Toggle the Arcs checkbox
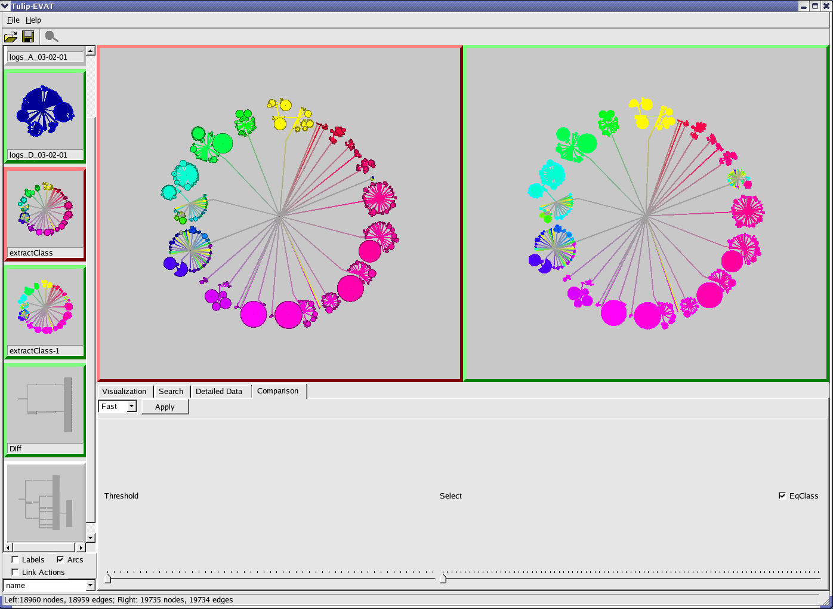Screen dimensions: 833x609 (x=60, y=559)
